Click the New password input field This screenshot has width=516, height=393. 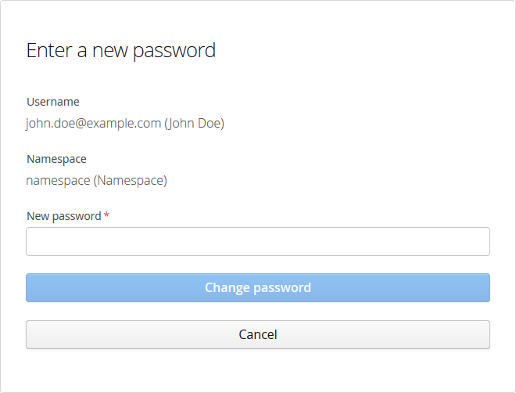[x=258, y=241]
